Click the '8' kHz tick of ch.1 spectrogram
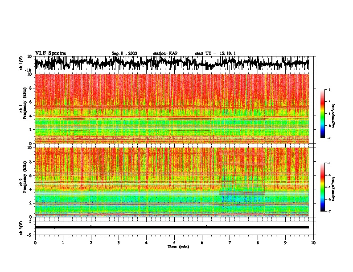This screenshot has width=353, height=272. tap(31, 88)
